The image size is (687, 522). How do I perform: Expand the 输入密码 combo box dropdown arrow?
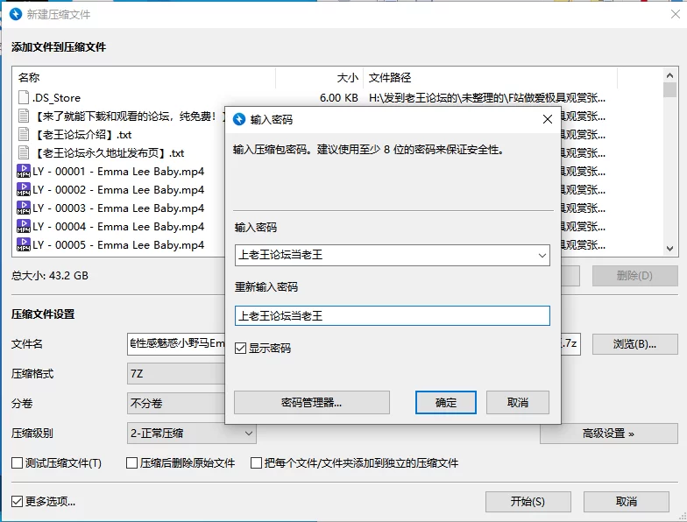coord(542,256)
